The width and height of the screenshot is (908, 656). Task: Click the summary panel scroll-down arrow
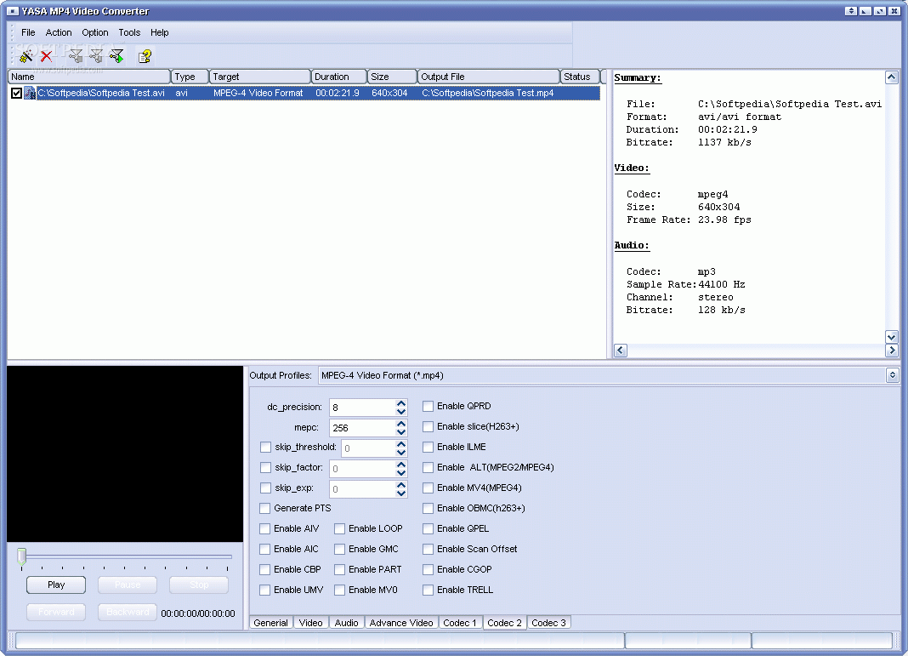tap(892, 337)
